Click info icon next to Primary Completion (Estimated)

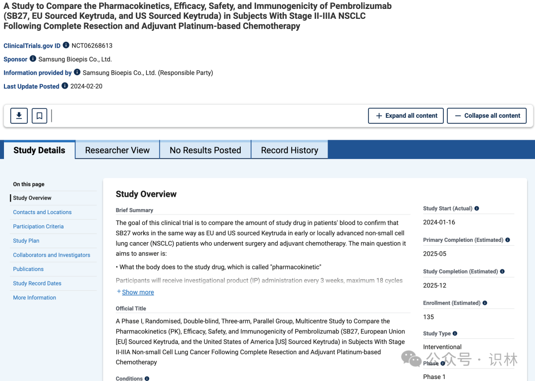point(508,240)
